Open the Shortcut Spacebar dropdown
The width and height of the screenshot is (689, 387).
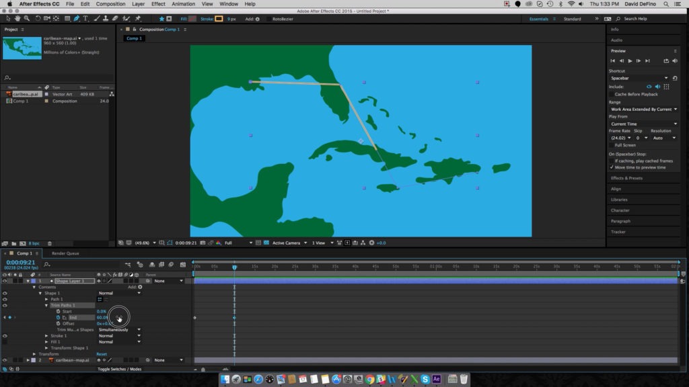pyautogui.click(x=639, y=78)
